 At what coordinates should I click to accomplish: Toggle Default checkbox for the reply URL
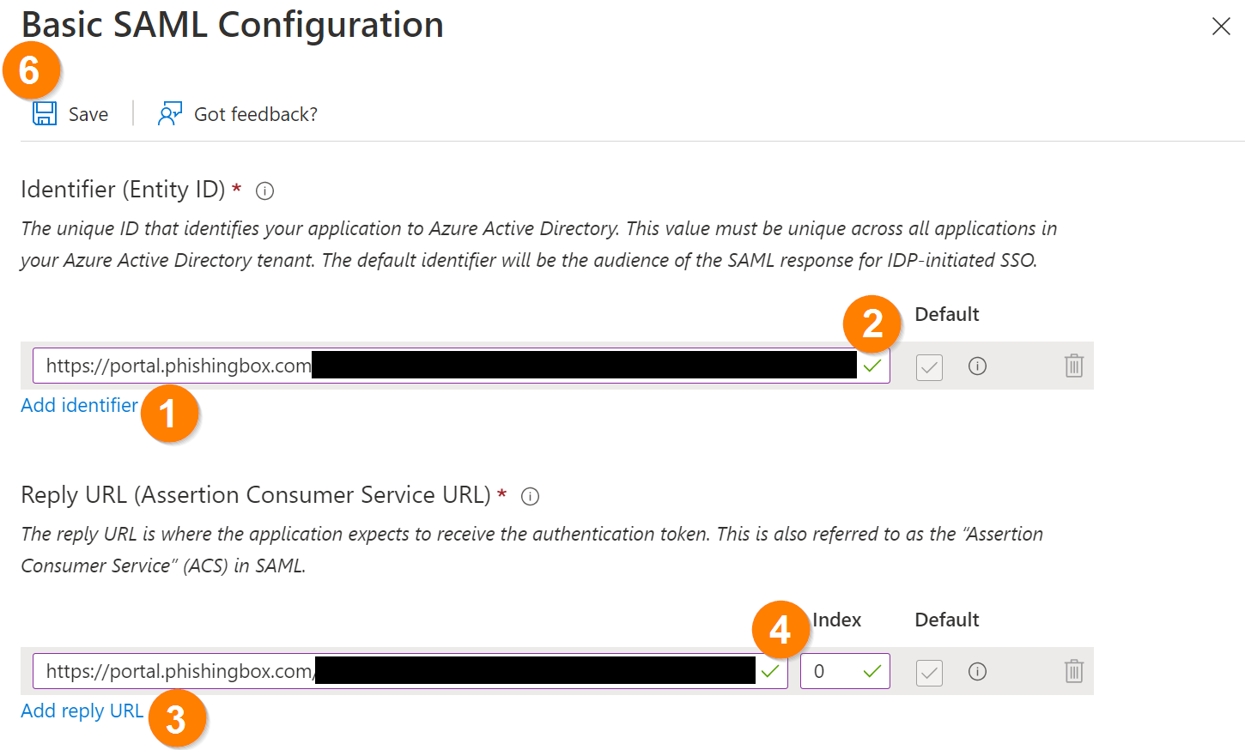coord(929,673)
